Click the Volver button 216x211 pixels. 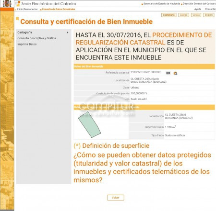click(x=116, y=198)
